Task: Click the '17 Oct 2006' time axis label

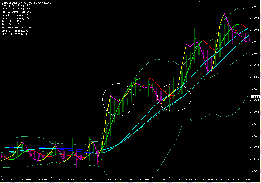Action: click(7, 180)
